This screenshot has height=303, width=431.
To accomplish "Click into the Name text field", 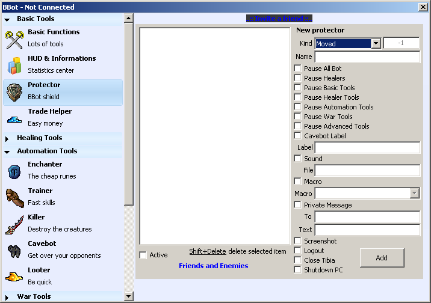I will click(367, 57).
